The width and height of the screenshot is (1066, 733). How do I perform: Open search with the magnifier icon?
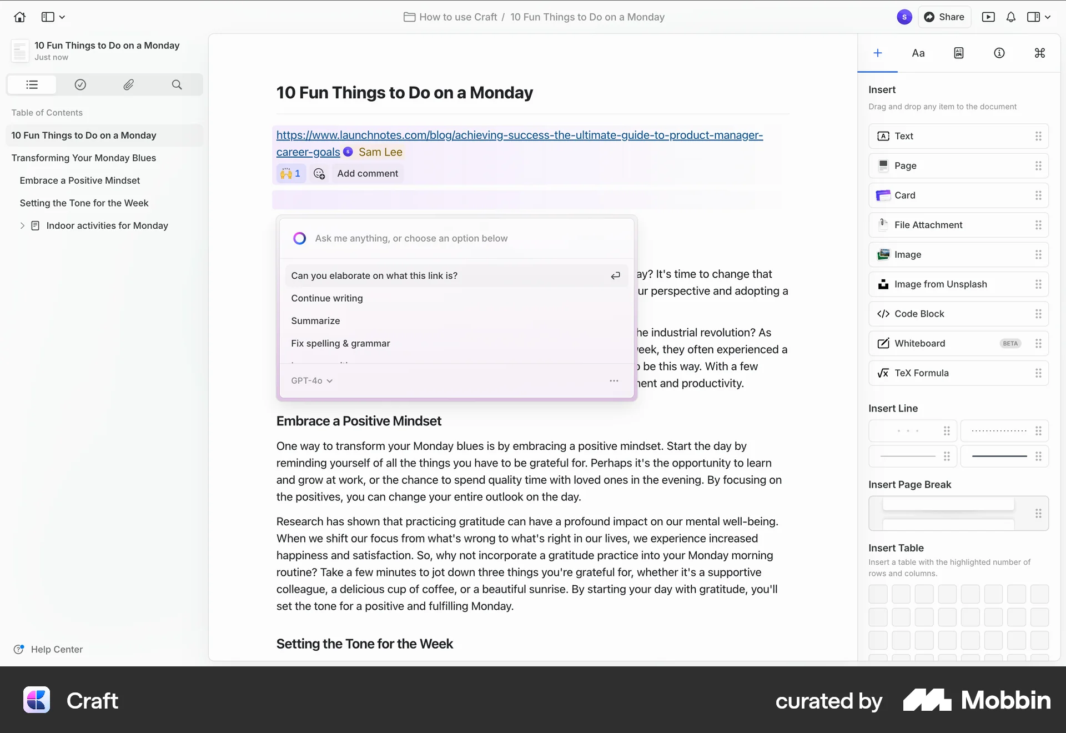point(177,84)
